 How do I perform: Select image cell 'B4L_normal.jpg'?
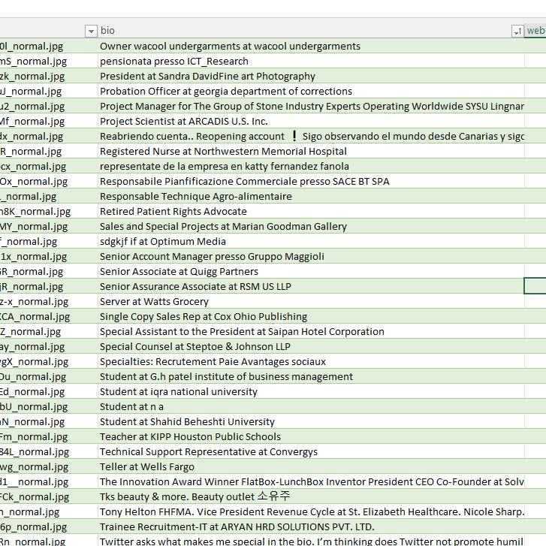(49, 451)
